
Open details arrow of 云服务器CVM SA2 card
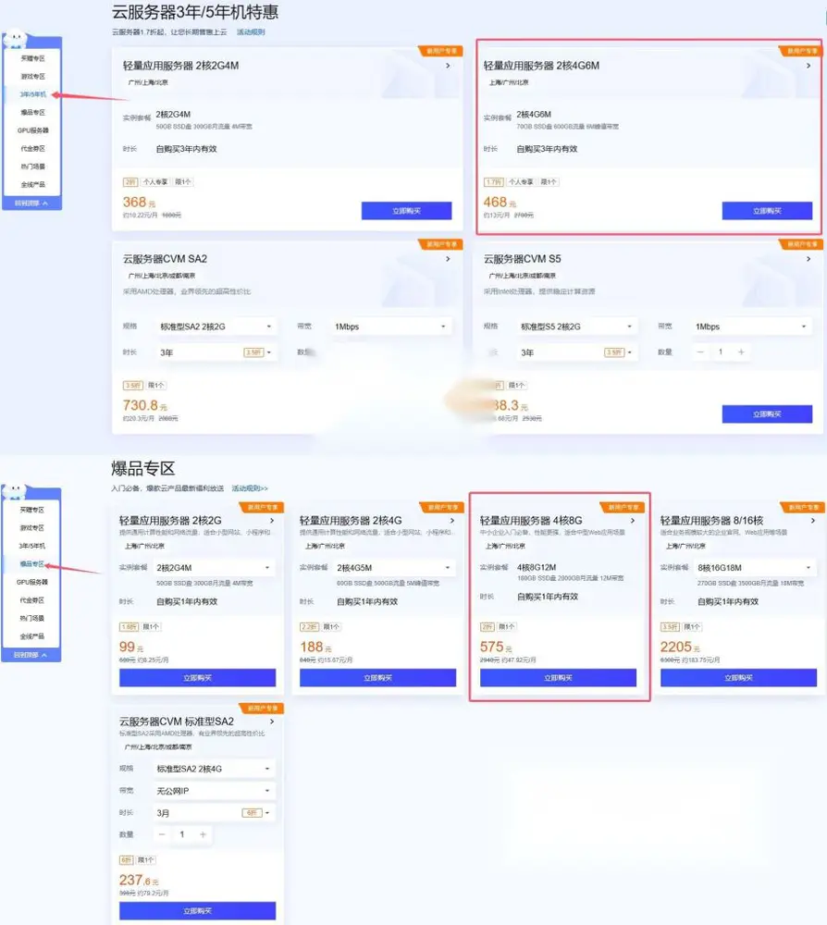click(448, 258)
